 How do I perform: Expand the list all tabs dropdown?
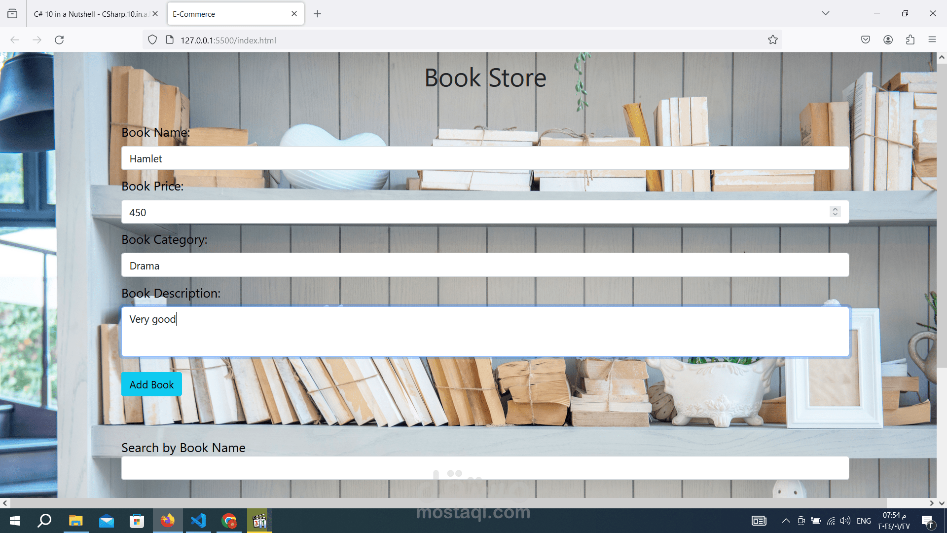click(x=825, y=13)
